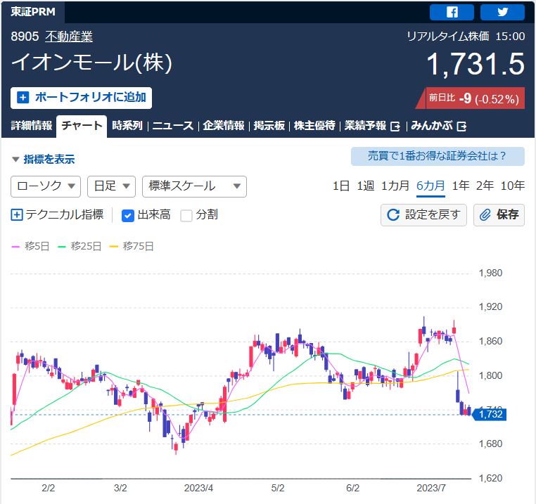Click the イオンモール(株) company name
Screen dimensions: 536x504
[91, 62]
